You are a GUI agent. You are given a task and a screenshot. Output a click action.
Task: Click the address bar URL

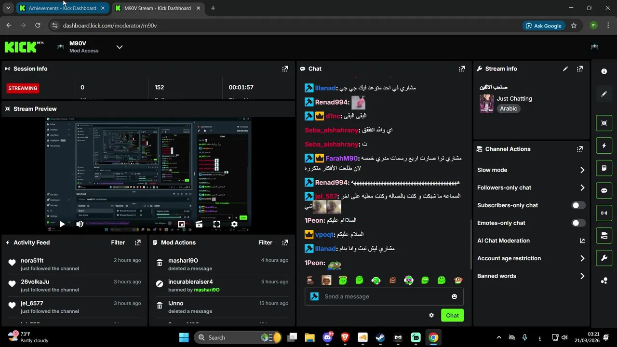coord(110,26)
